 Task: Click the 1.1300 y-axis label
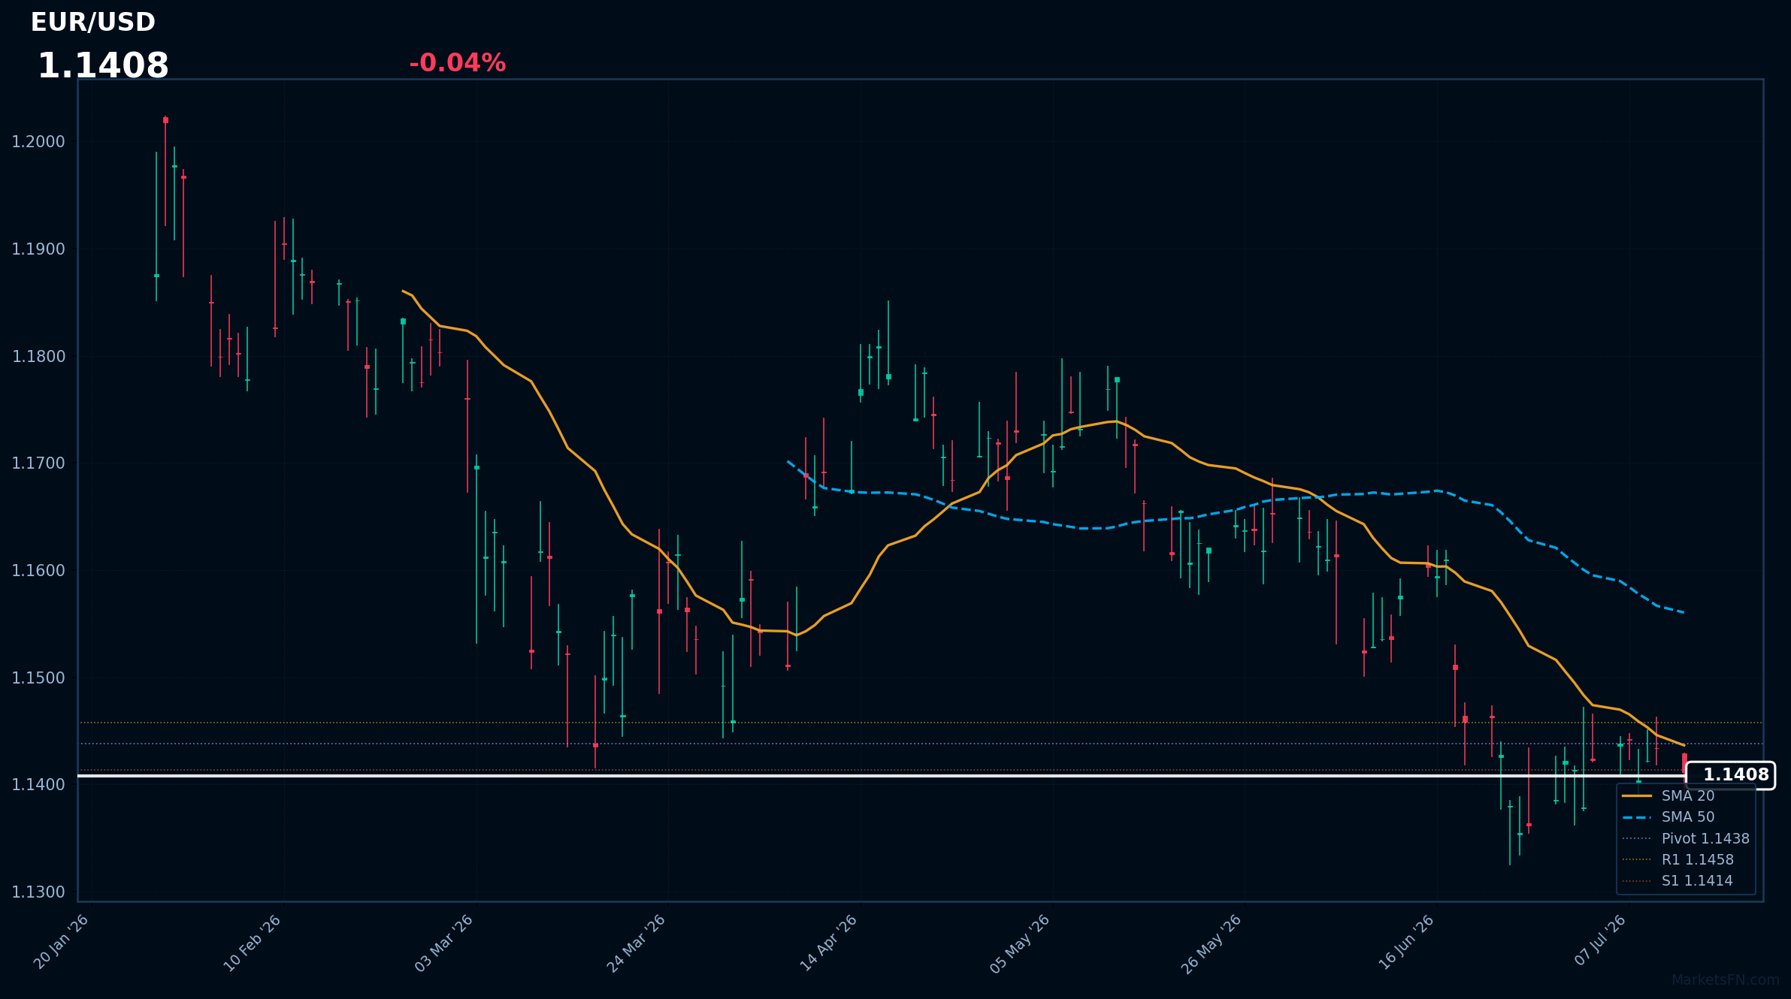click(38, 892)
